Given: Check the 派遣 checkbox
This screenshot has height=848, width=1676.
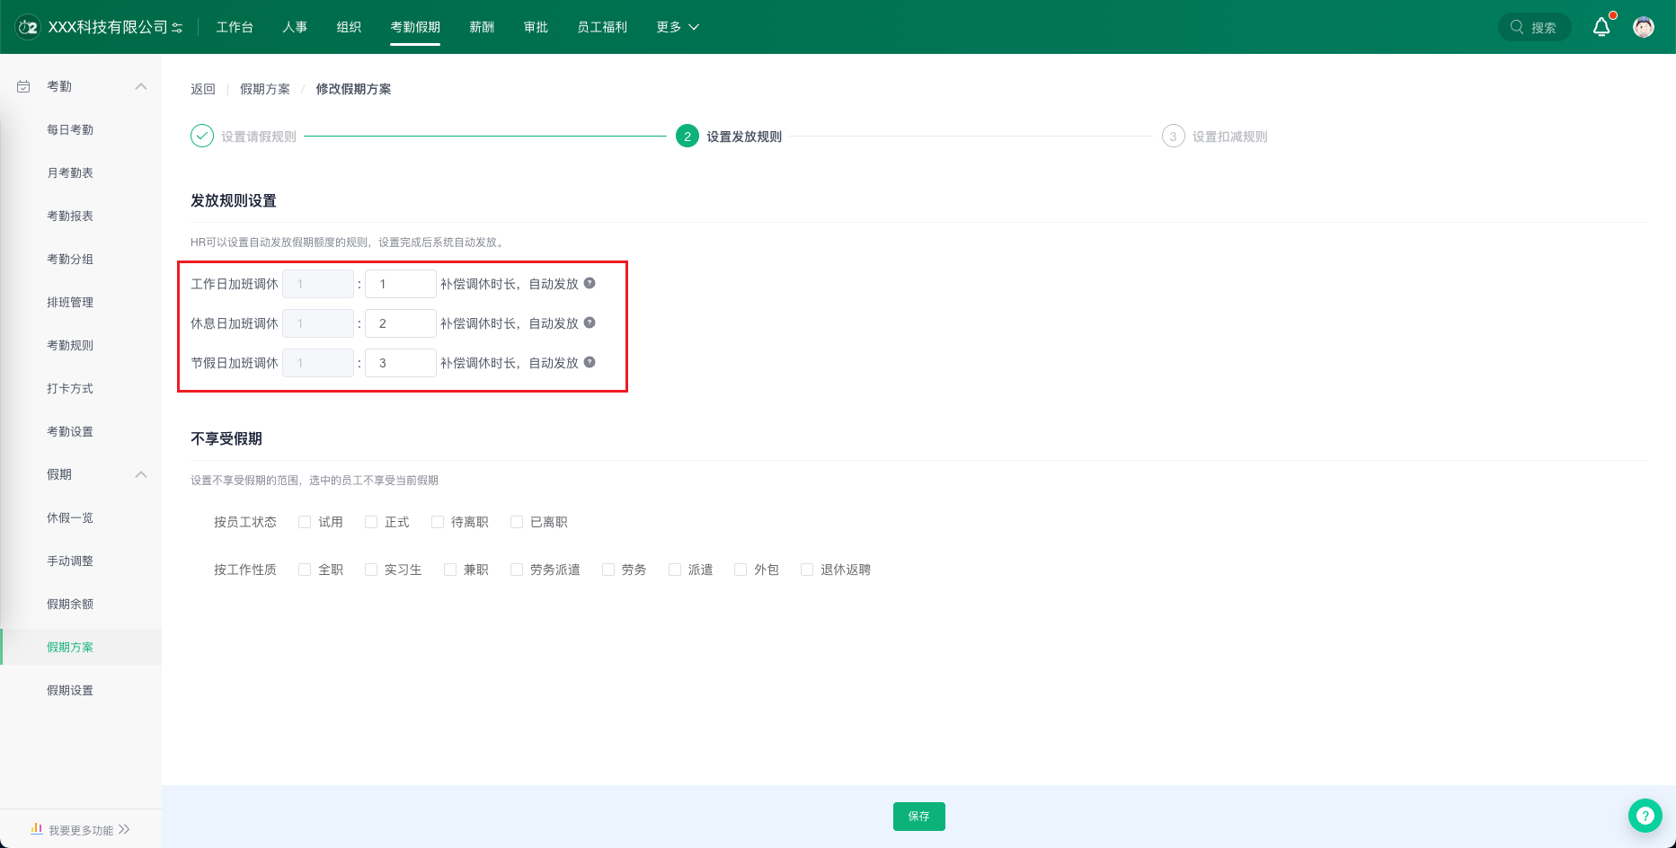Looking at the screenshot, I should coord(675,570).
